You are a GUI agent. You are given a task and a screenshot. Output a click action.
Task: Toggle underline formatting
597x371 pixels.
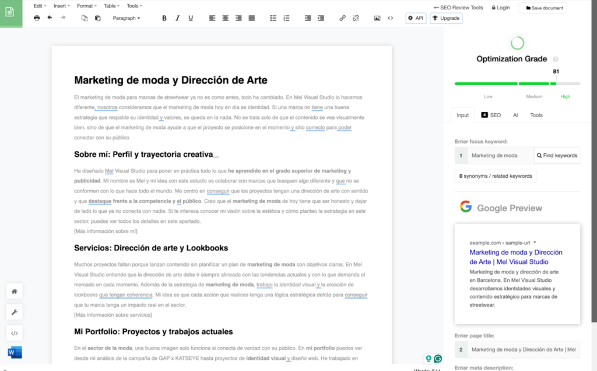click(x=191, y=18)
